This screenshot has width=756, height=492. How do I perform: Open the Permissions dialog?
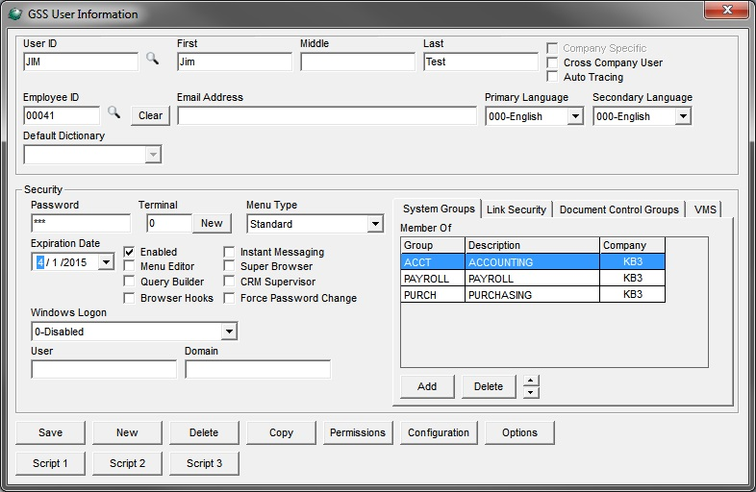(358, 432)
